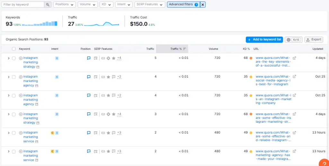Screen dimensions: 329x166
Task: Open the Volume filter dropdown
Action: pos(88,4)
